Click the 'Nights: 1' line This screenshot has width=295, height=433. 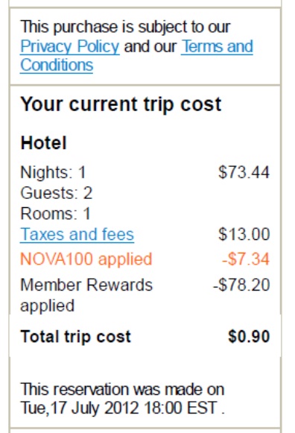(53, 172)
